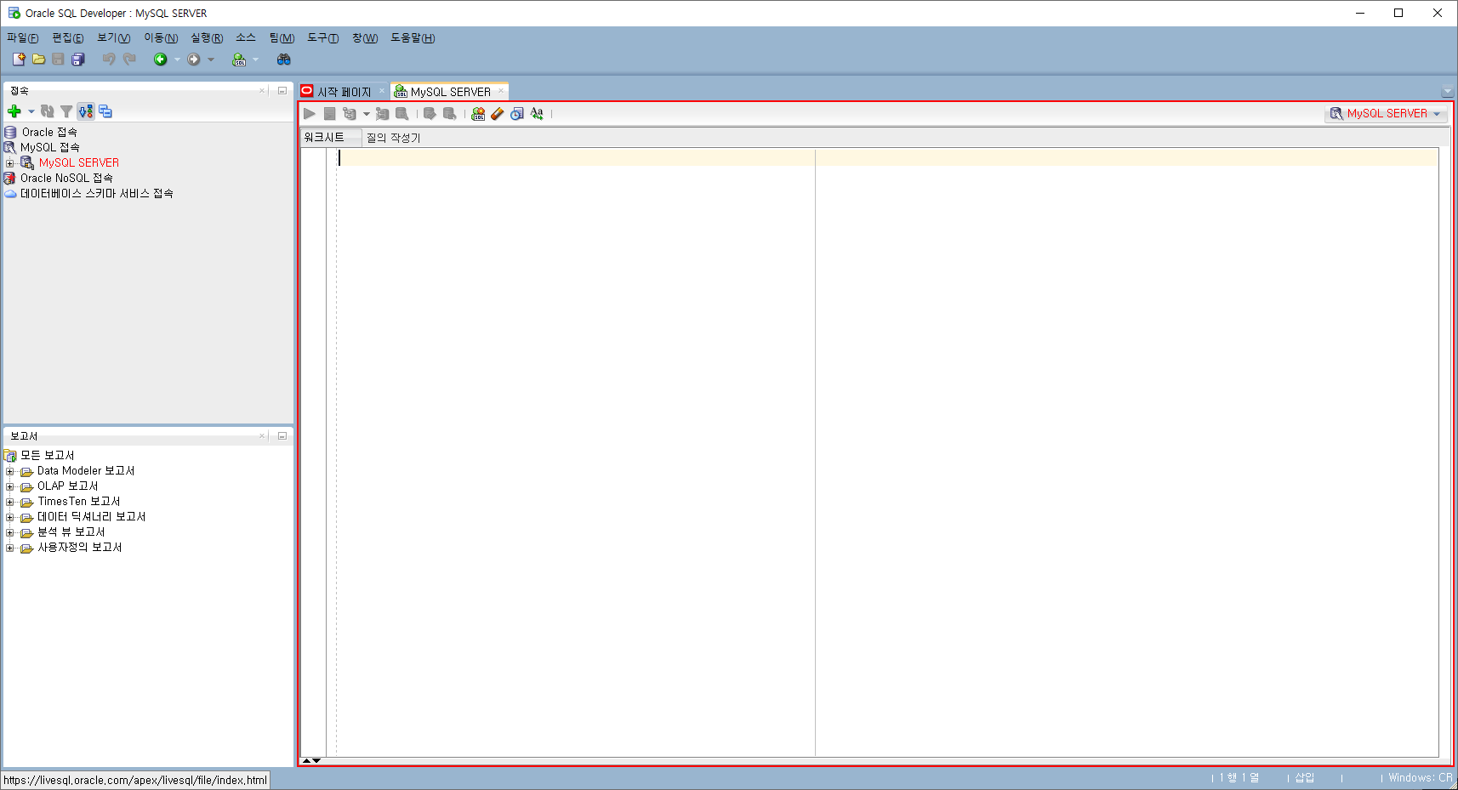Click the Run Script icon
The width and height of the screenshot is (1458, 790).
(x=329, y=113)
